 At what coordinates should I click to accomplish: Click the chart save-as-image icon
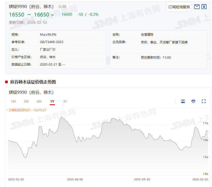(x=183, y=101)
